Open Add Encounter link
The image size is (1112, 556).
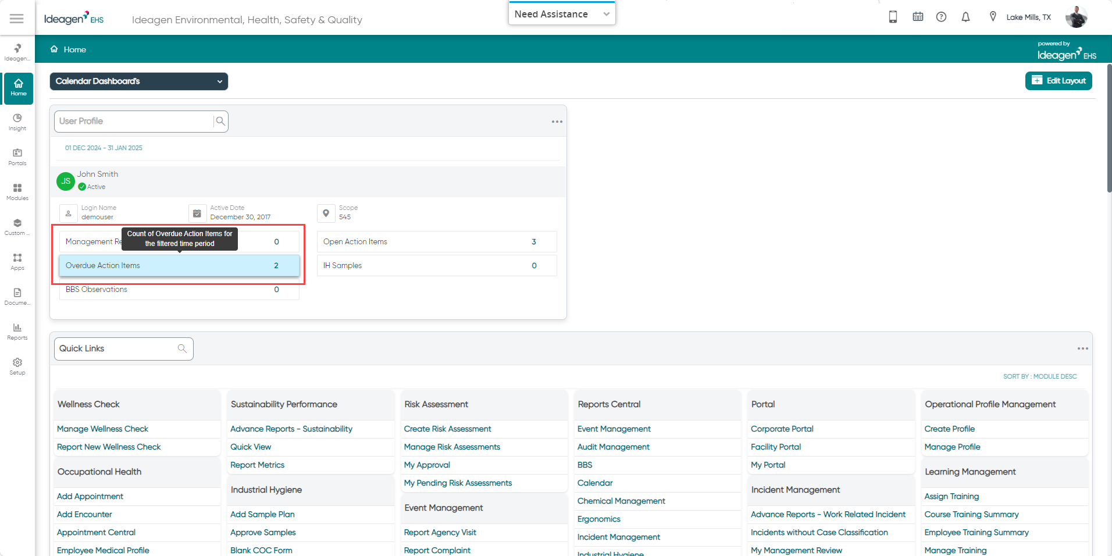pos(84,514)
